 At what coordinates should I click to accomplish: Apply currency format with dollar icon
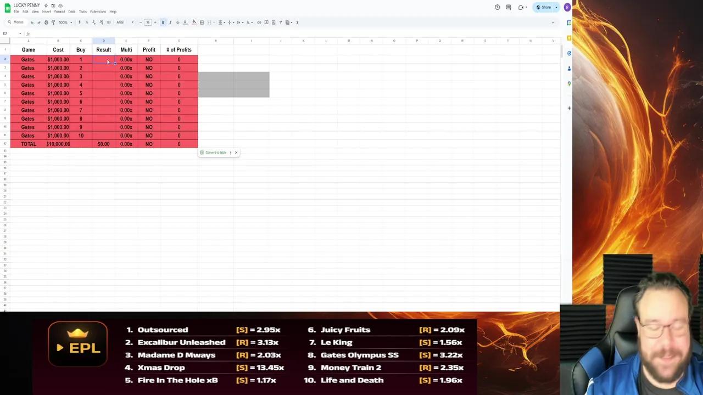[x=79, y=22]
